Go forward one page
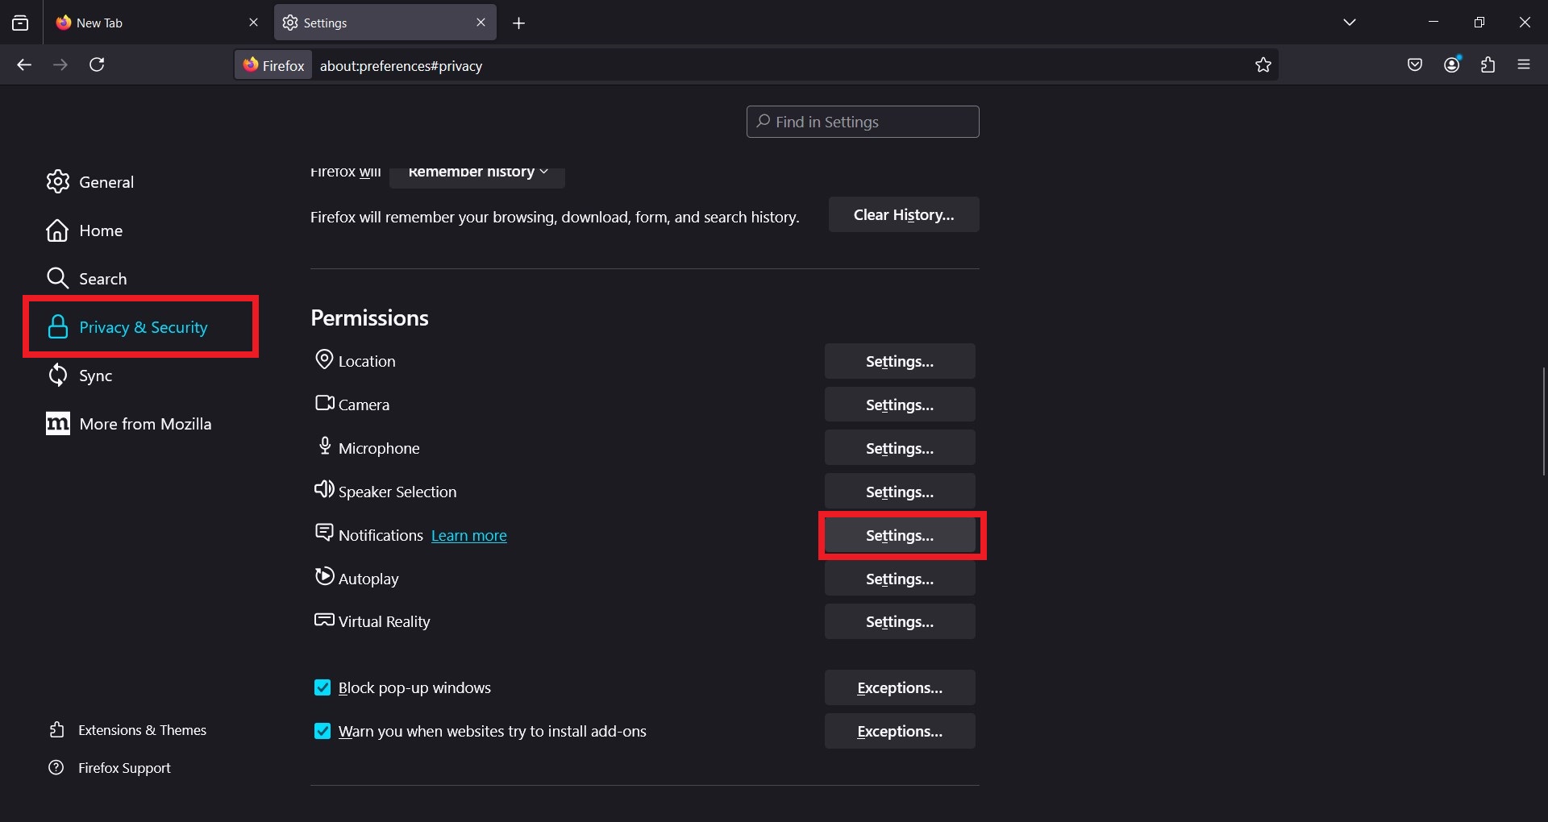 click(60, 64)
